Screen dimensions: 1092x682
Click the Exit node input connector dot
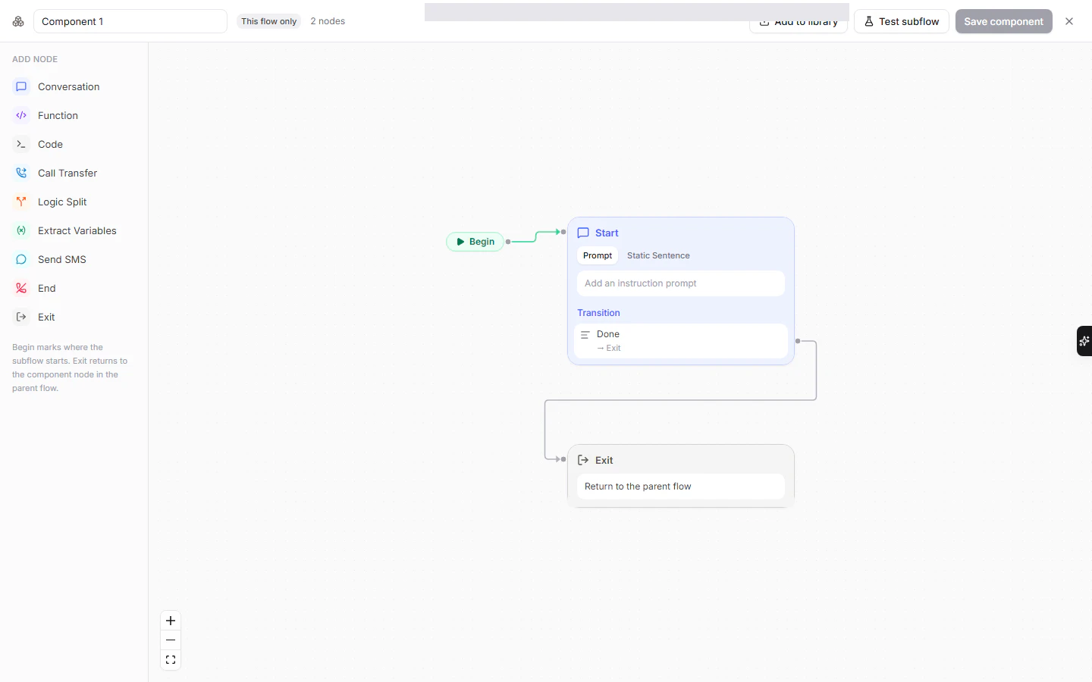(563, 459)
